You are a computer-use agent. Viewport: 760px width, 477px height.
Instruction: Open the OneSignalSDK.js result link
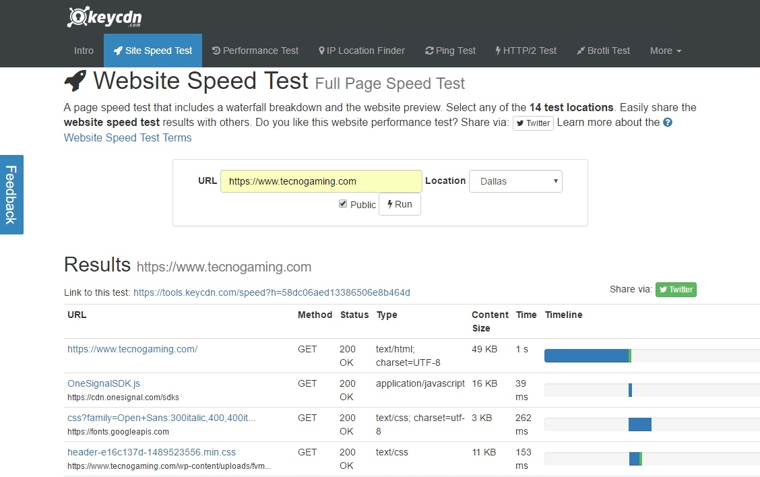click(104, 383)
